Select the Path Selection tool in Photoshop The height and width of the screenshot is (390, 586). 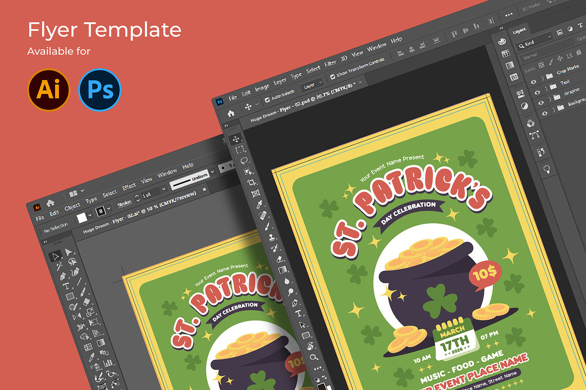[x=302, y=325]
